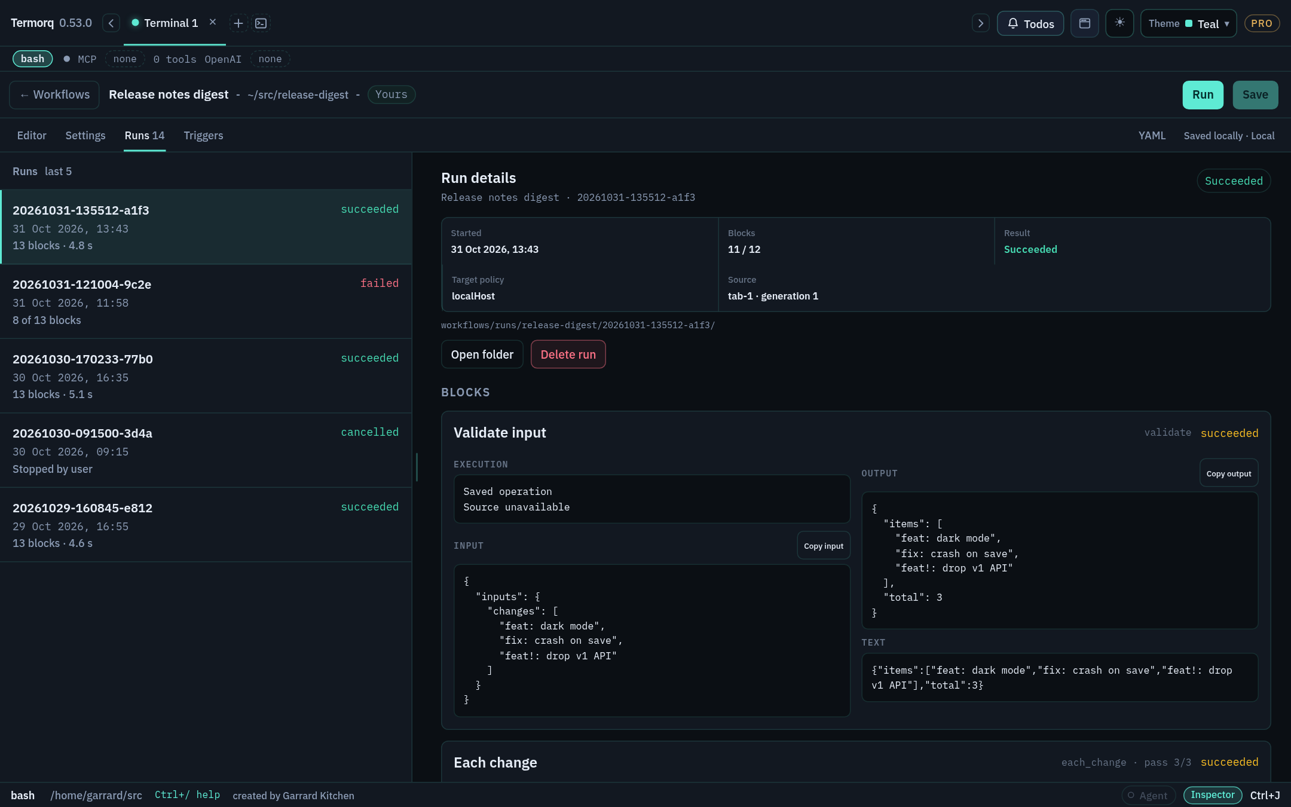Viewport: 1291px width, 807px height.
Task: Toggle light mode with the sun icon
Action: [1119, 23]
